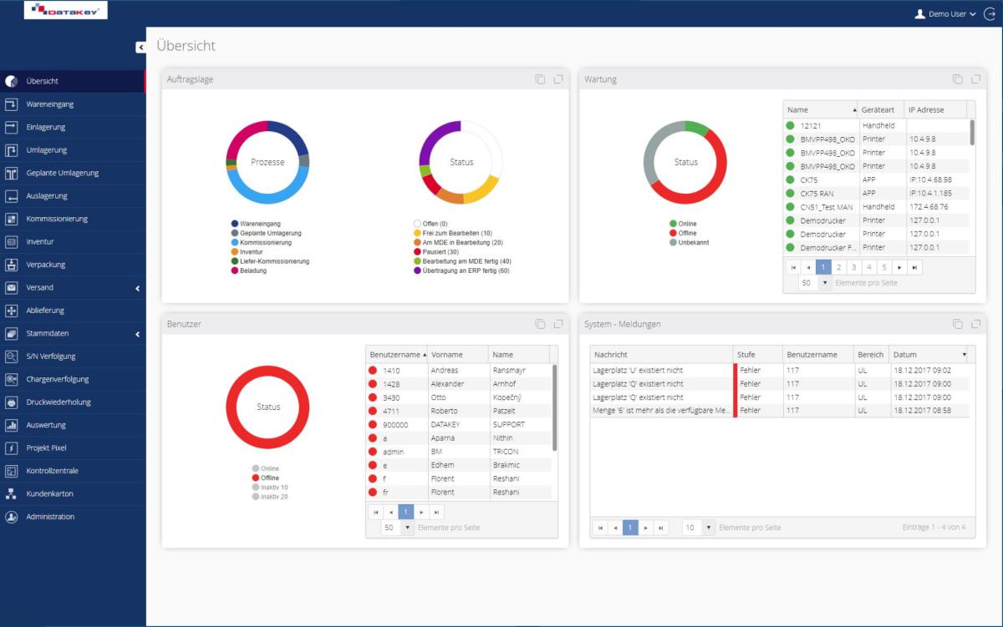This screenshot has width=1003, height=627.
Task: Click the S/N Verfolgung search icon
Action: point(12,356)
